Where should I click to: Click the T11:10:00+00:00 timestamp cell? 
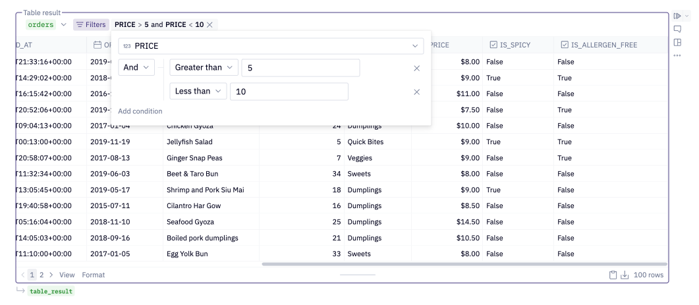(51, 254)
